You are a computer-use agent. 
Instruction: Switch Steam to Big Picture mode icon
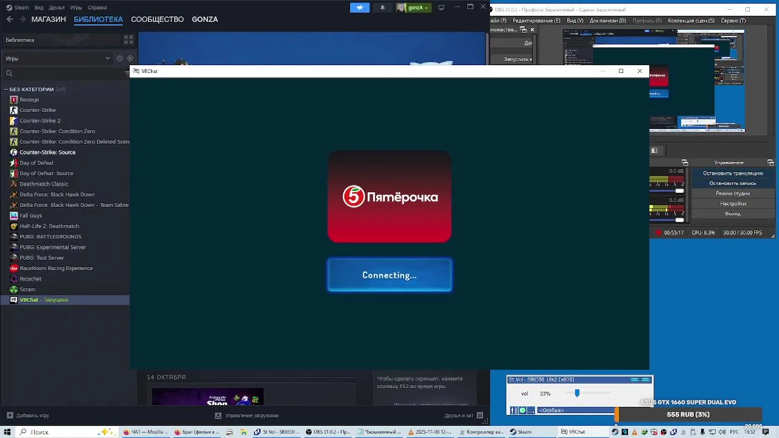click(441, 7)
